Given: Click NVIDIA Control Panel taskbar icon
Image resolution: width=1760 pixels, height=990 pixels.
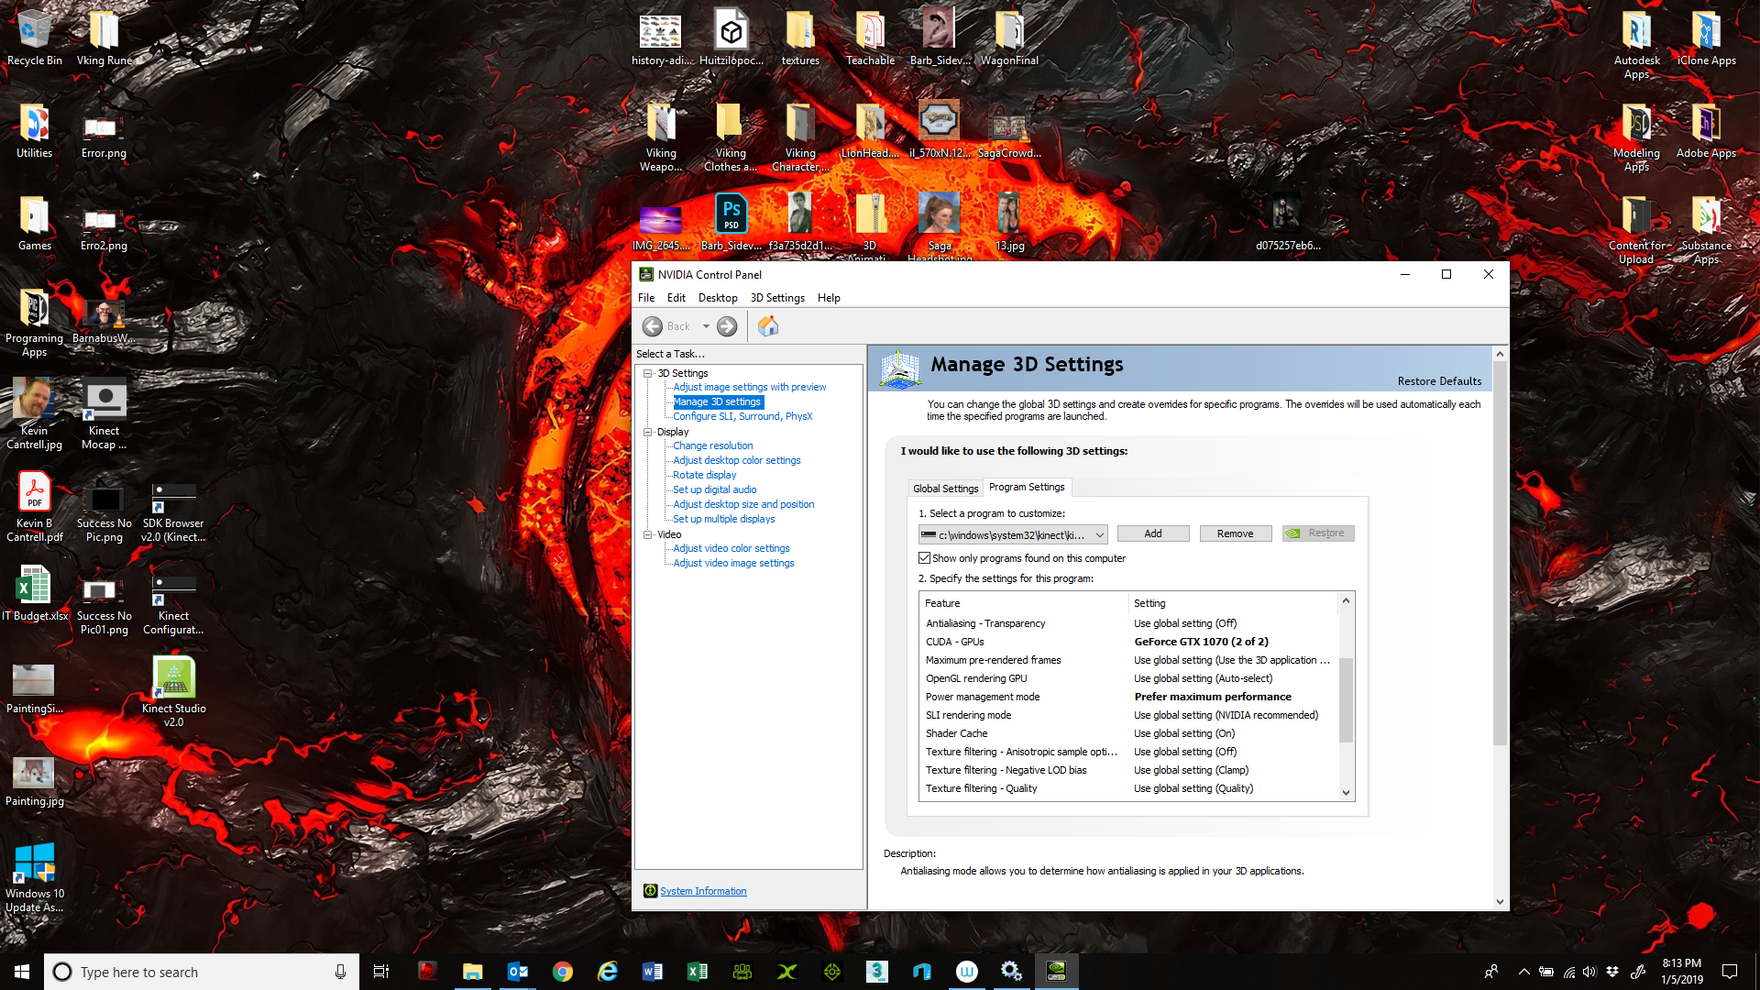Looking at the screenshot, I should [x=1056, y=972].
